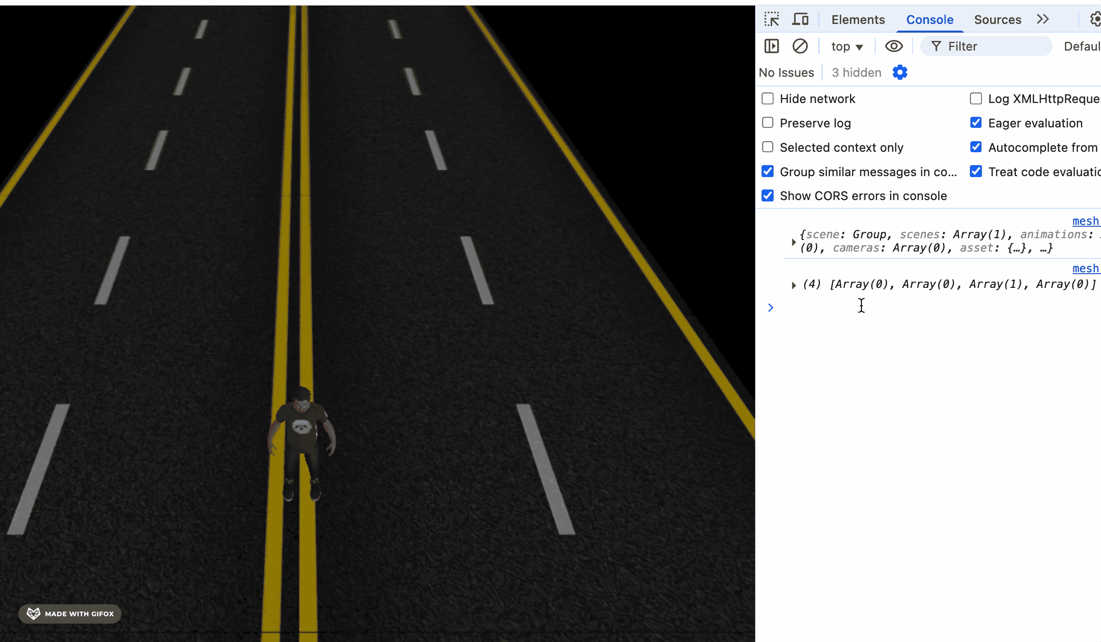The width and height of the screenshot is (1101, 642).
Task: Expand the logged (4) array entry
Action: click(794, 285)
